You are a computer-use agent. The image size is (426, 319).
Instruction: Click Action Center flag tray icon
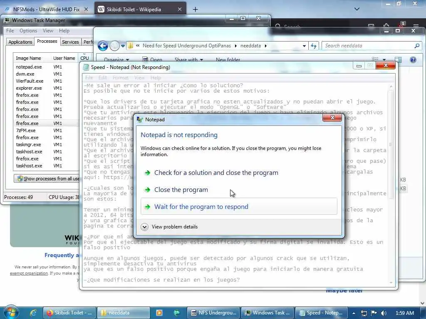[374, 313]
